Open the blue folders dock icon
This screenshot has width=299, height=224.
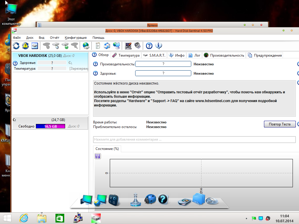[199, 199]
